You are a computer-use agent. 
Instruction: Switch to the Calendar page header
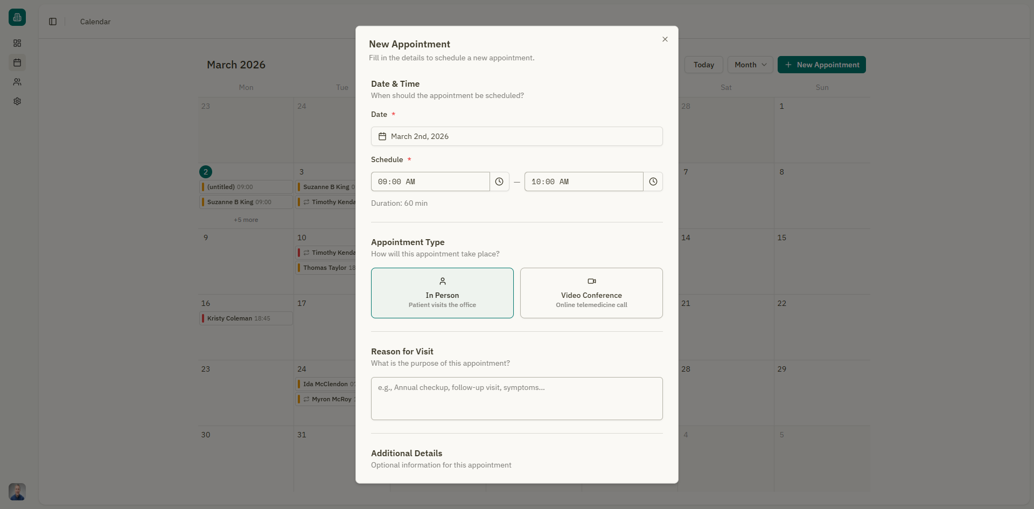click(x=95, y=22)
